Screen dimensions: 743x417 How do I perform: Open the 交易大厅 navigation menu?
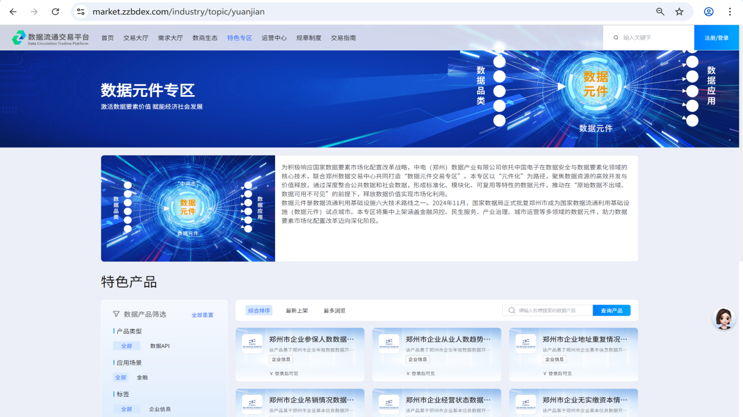click(x=135, y=37)
